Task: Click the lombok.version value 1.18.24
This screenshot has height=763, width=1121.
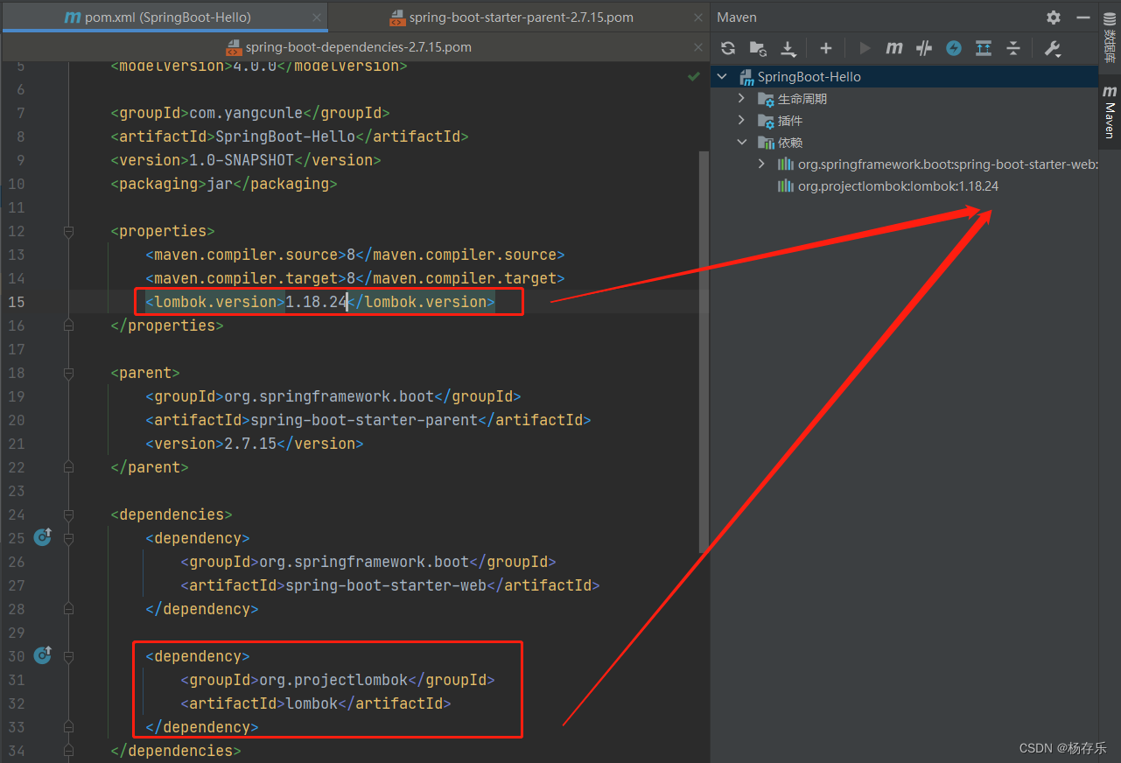Action: (316, 302)
